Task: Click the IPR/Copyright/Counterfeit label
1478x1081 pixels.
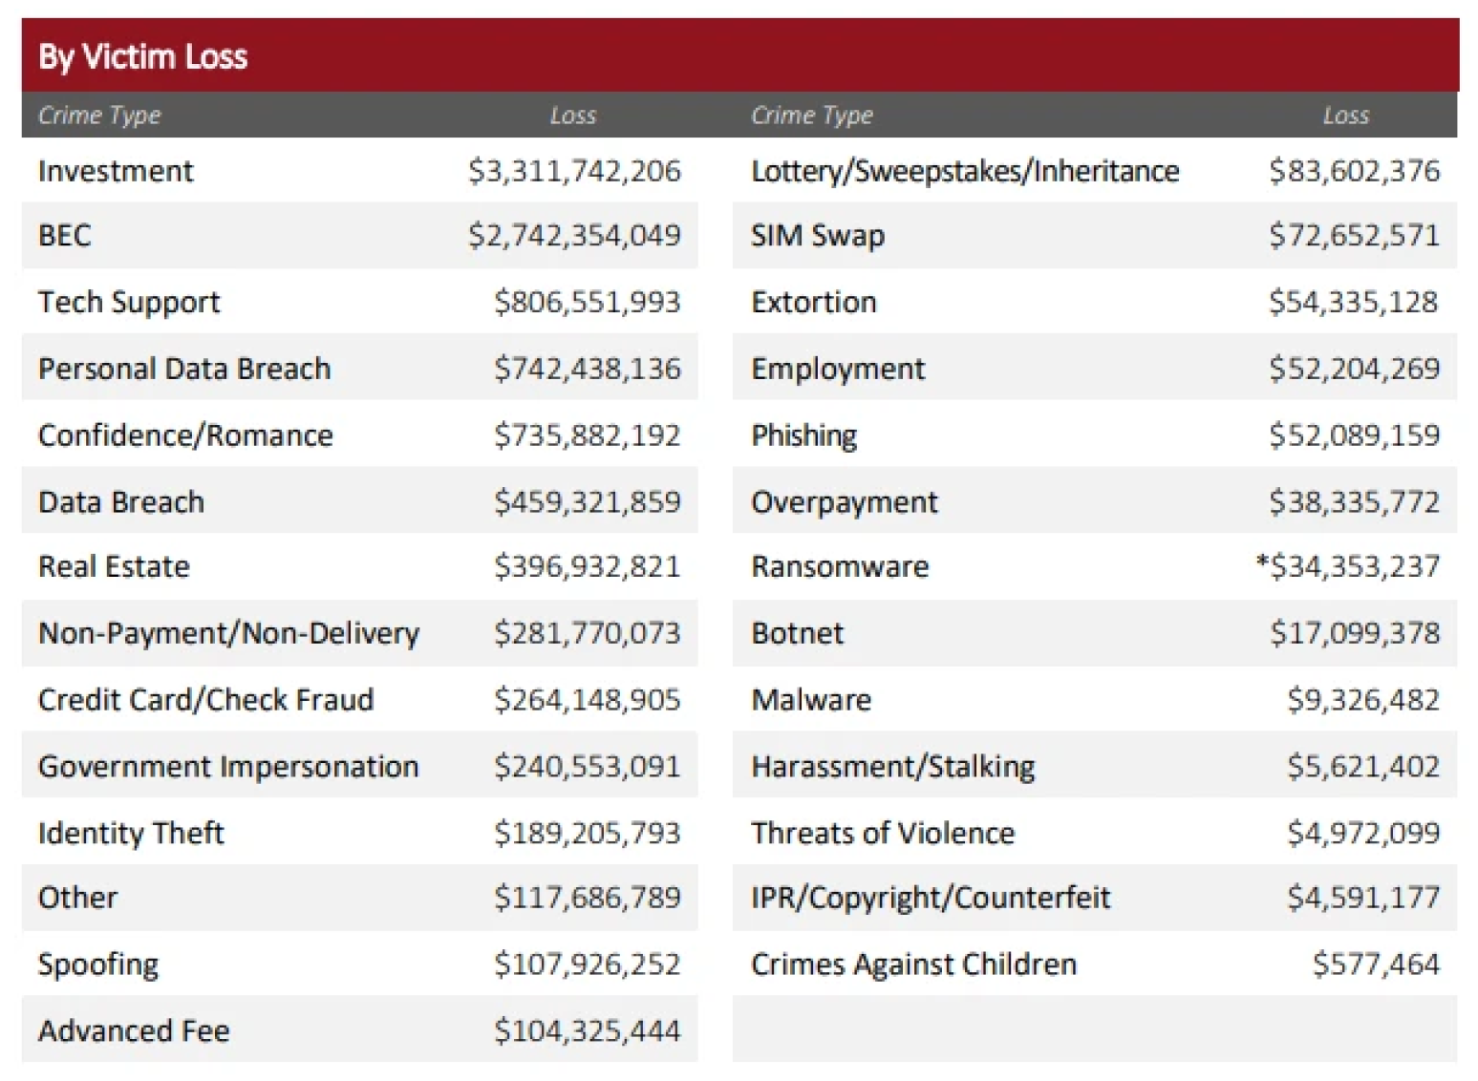Action: pos(931,898)
